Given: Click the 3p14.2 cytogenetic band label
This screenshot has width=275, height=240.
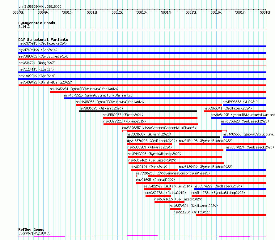Looking at the screenshot, I should click(x=24, y=27).
